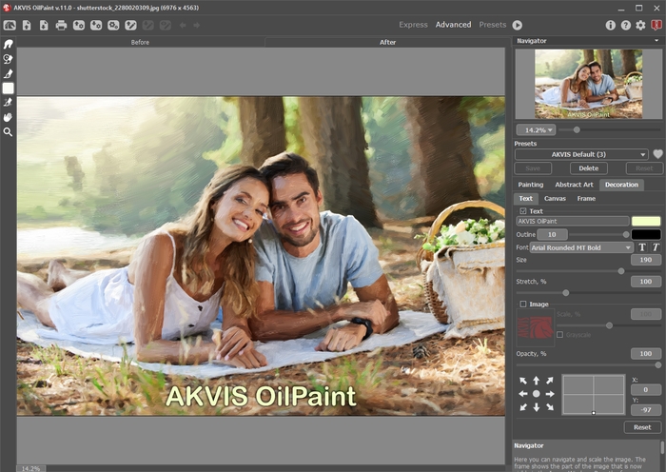666x472 pixels.
Task: Click the light yellow text color swatch
Action: (x=646, y=221)
